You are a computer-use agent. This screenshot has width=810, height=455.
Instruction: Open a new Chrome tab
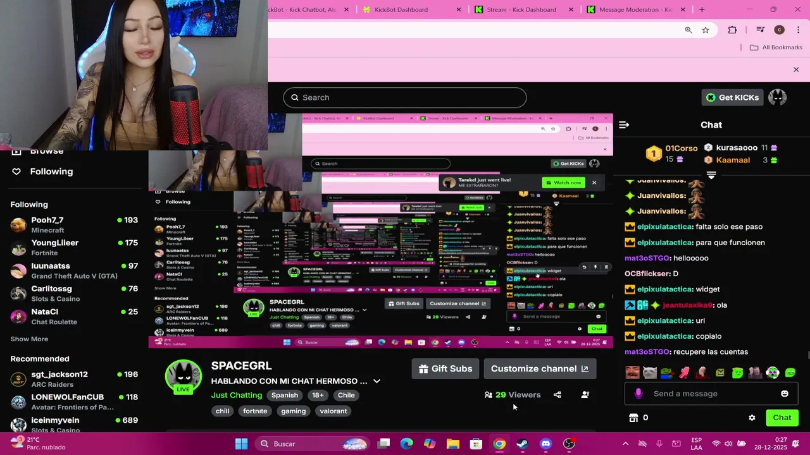[x=702, y=9]
